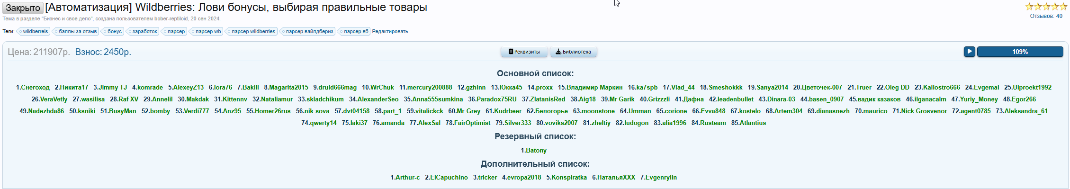Screen dimensions: 1070x189
Task: Open profile of user Ulproekt1992
Action: pos(1032,87)
